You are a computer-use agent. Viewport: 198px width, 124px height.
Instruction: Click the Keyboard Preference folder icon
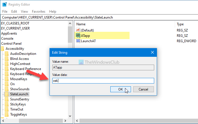coord(7,69)
